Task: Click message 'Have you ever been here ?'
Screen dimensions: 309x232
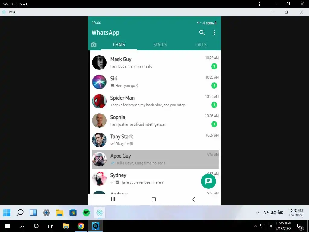Action: 142,182
